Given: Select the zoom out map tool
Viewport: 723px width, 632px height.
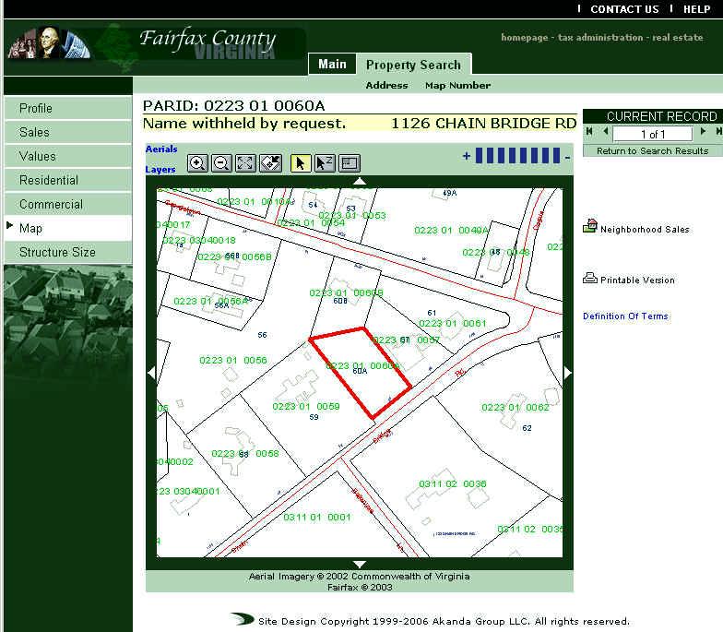Looking at the screenshot, I should 221,163.
